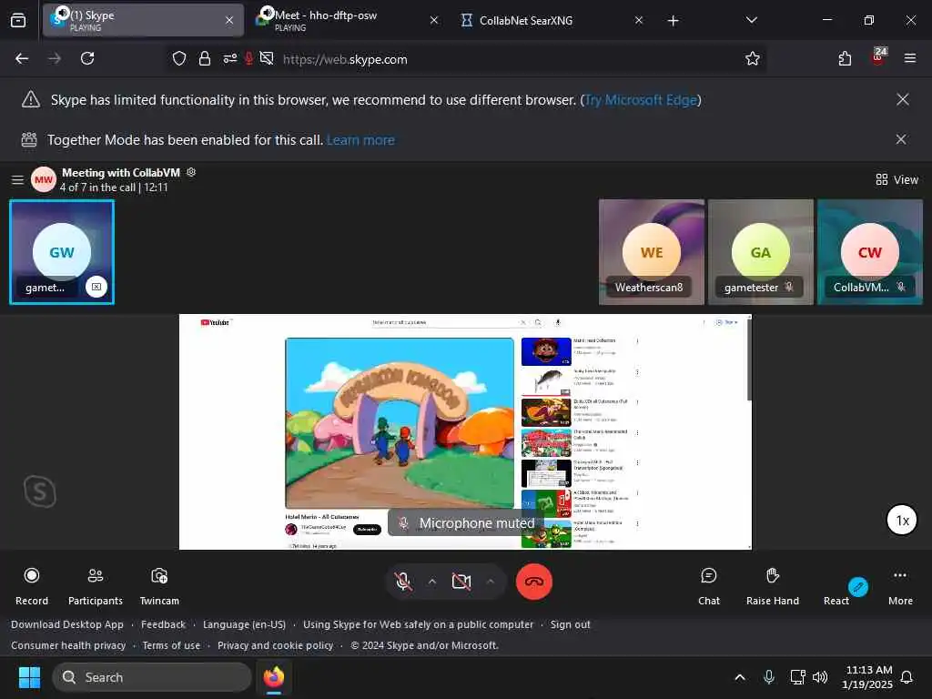Image resolution: width=932 pixels, height=699 pixels.
Task: Click the MW meeting avatar
Action: [44, 179]
